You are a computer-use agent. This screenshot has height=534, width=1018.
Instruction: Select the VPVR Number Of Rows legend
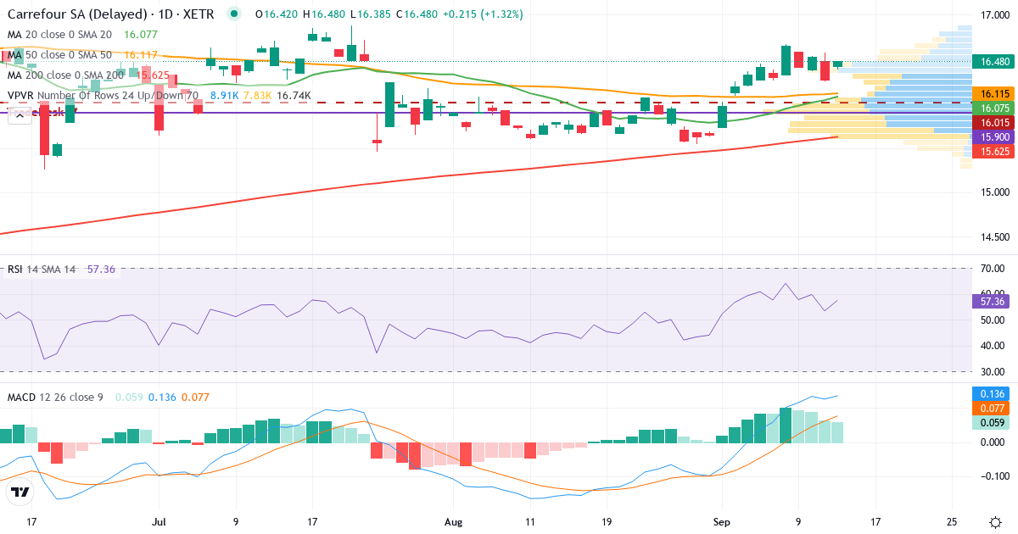click(103, 96)
